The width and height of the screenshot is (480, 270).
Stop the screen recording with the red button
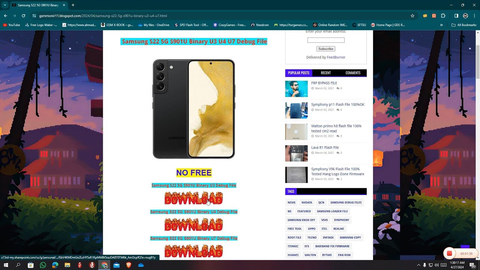449,253
